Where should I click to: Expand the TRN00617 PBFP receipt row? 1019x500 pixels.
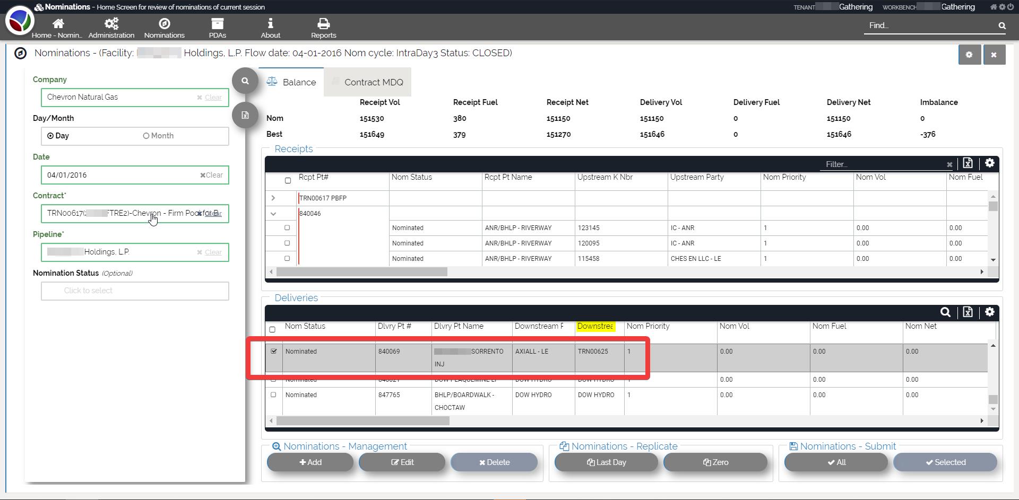pos(273,198)
